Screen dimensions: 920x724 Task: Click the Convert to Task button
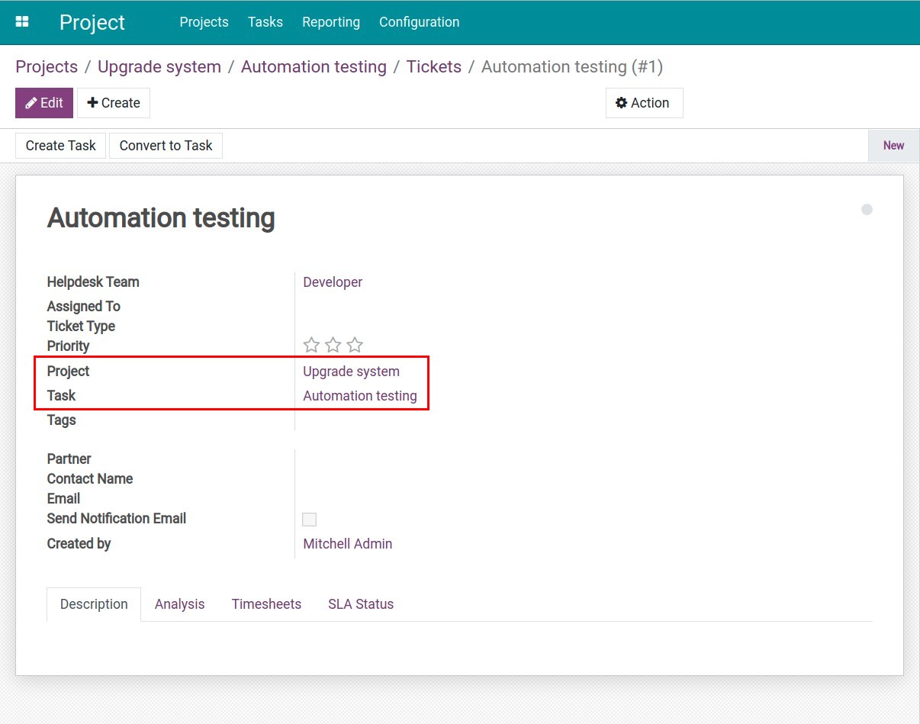point(166,146)
